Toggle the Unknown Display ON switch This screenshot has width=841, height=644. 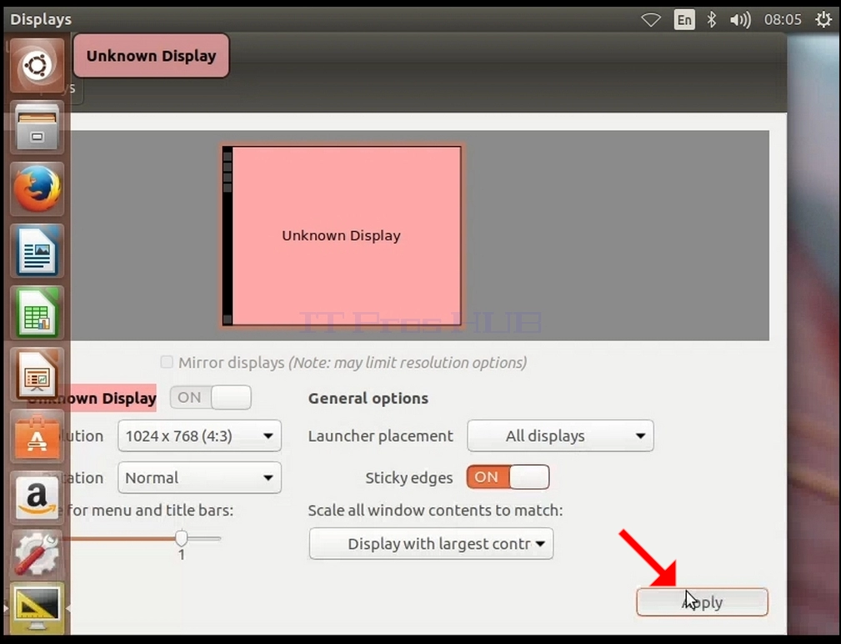pos(210,398)
